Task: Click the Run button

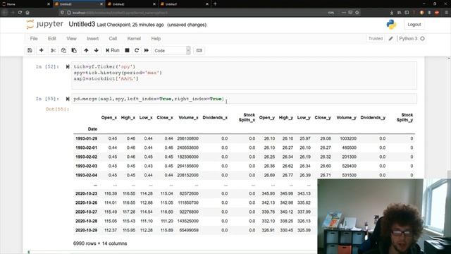Action: coord(113,50)
